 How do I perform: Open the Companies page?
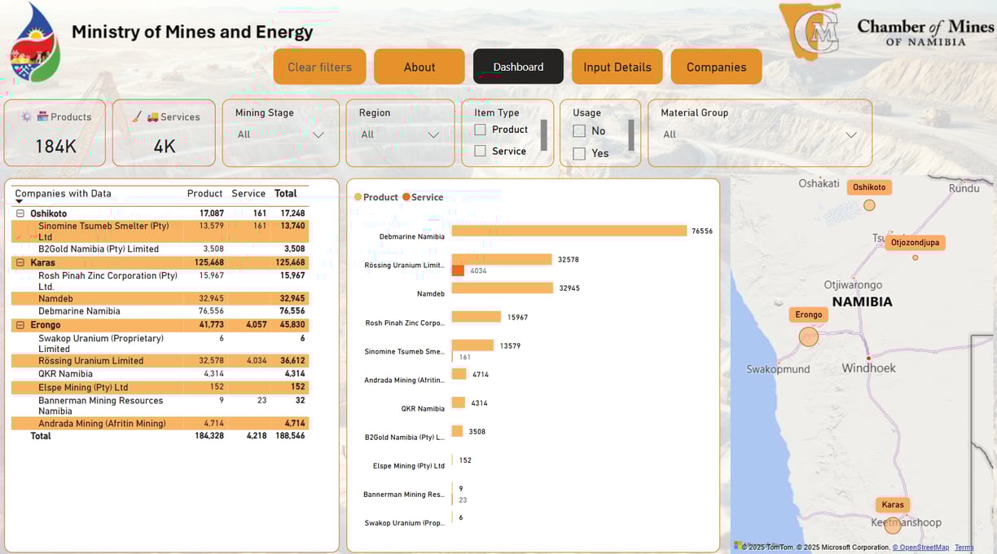coord(716,67)
